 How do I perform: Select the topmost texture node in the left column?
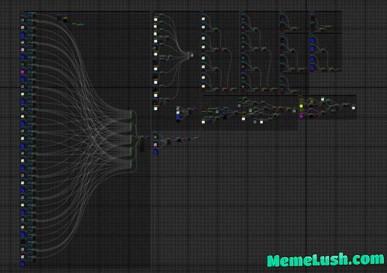point(23,13)
